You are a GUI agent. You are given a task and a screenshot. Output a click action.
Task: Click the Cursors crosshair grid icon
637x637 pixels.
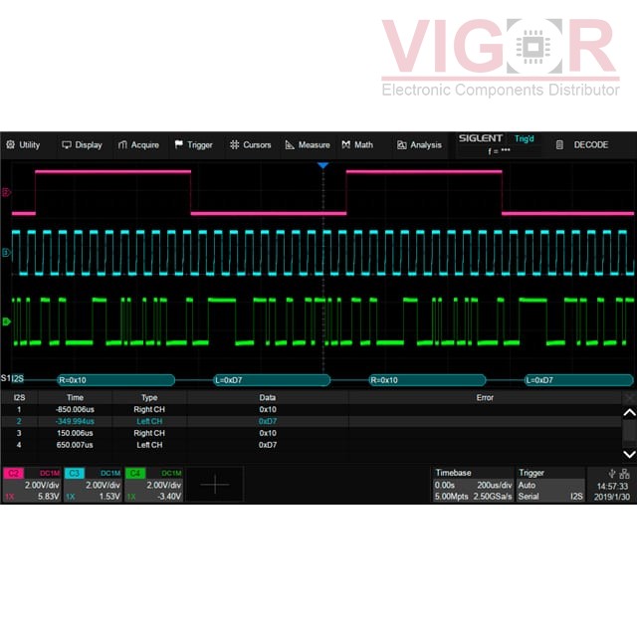pyautogui.click(x=235, y=144)
